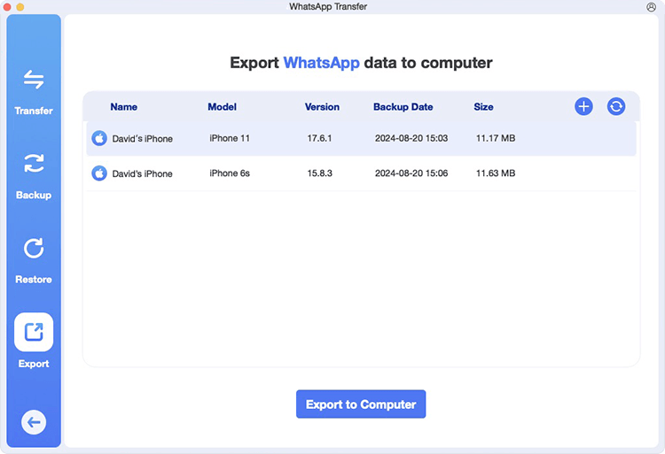Add a backup with the plus icon
The width and height of the screenshot is (665, 454).
583,106
